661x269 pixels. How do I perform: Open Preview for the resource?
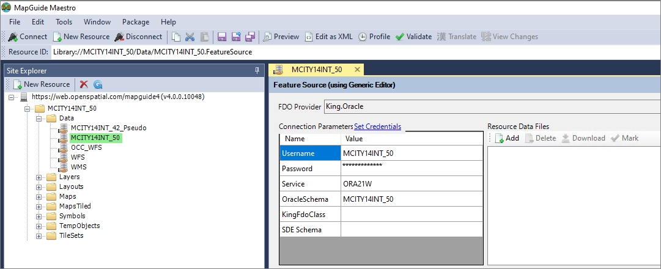281,37
